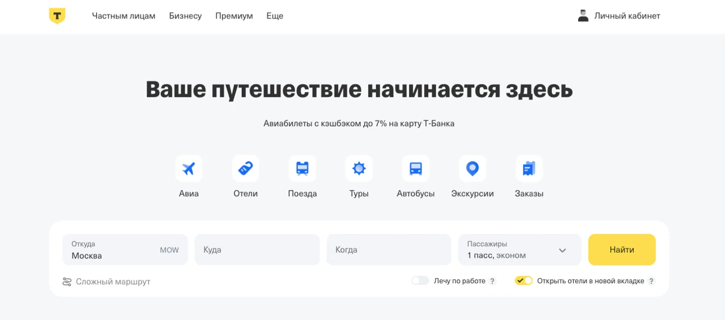The image size is (725, 320).
Task: Enable the Лечу по работе toggle
Action: click(420, 281)
